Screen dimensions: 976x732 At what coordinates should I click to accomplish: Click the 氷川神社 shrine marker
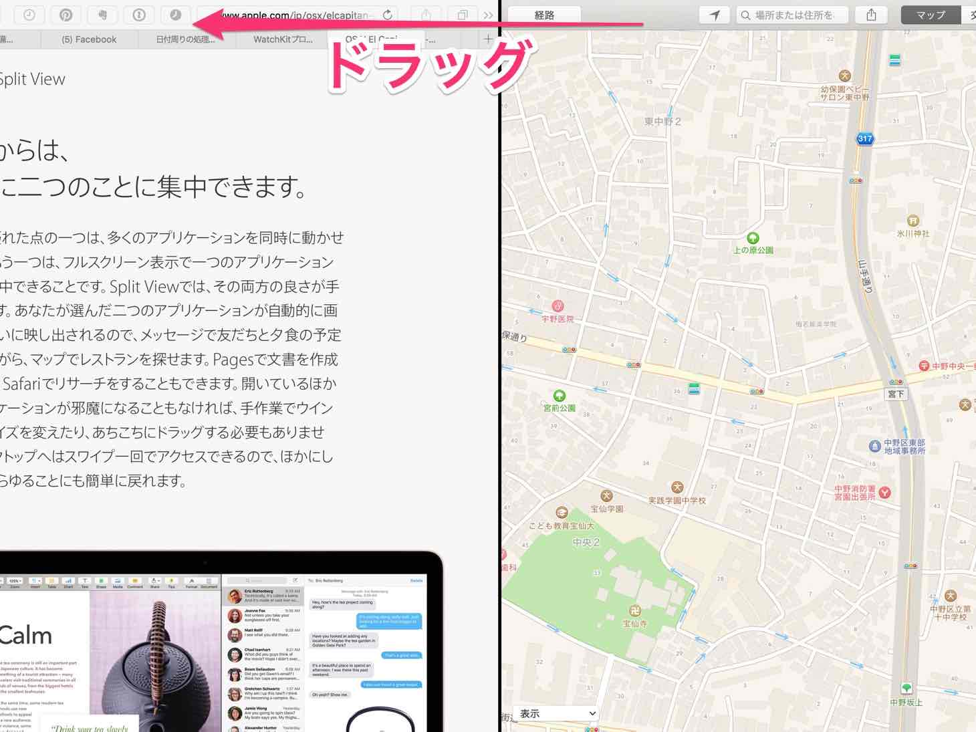(912, 221)
